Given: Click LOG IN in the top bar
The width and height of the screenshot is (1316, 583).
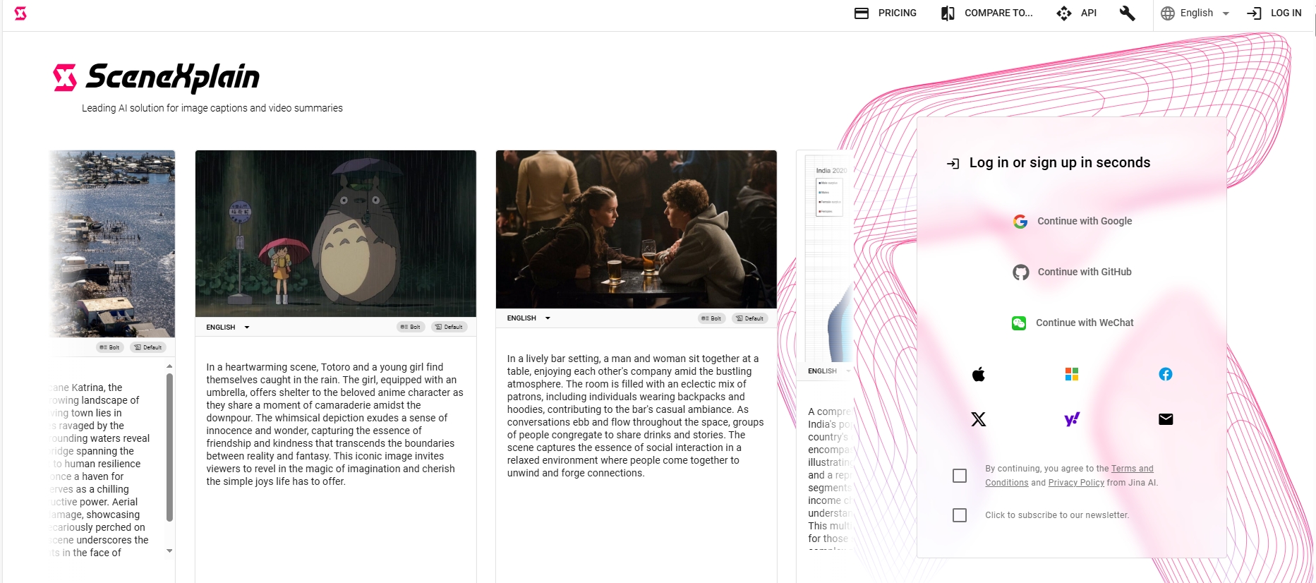Looking at the screenshot, I should pos(1274,13).
